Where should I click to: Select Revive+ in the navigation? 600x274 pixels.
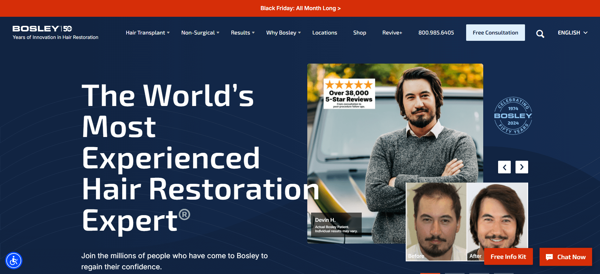click(x=392, y=33)
